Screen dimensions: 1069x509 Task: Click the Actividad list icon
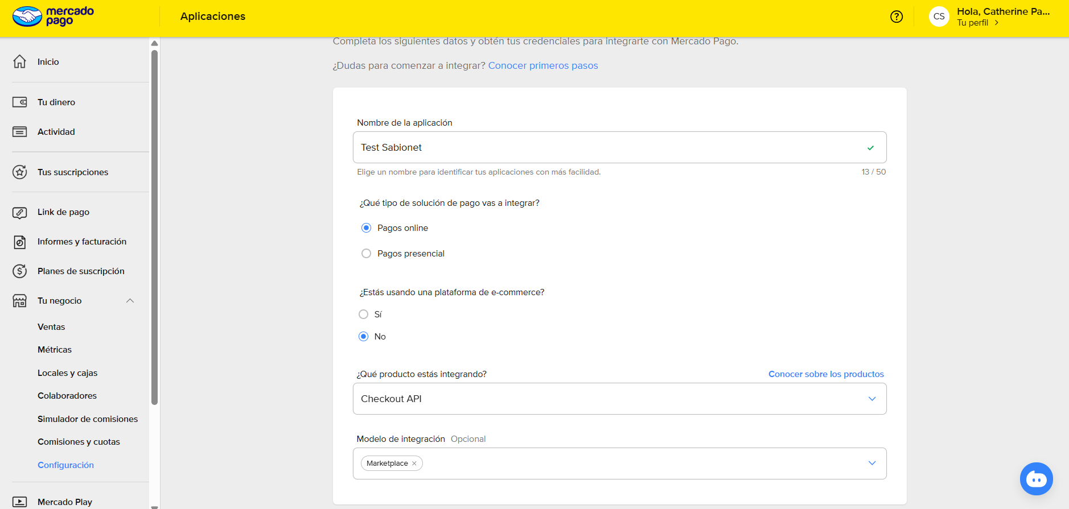pyautogui.click(x=20, y=132)
